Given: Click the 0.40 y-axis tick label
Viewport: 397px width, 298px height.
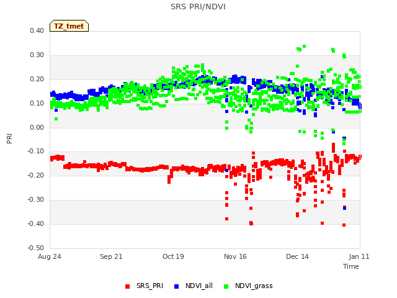Looking at the screenshot, I should 37,31.
